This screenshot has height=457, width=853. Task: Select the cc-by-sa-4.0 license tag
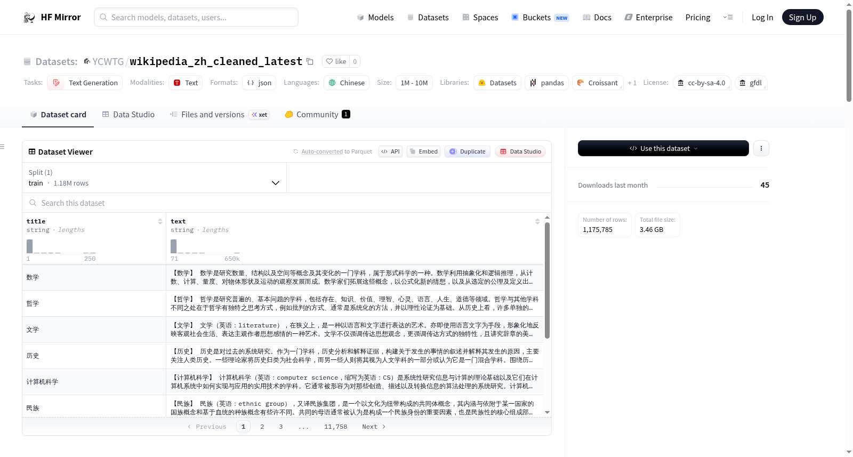(x=702, y=83)
